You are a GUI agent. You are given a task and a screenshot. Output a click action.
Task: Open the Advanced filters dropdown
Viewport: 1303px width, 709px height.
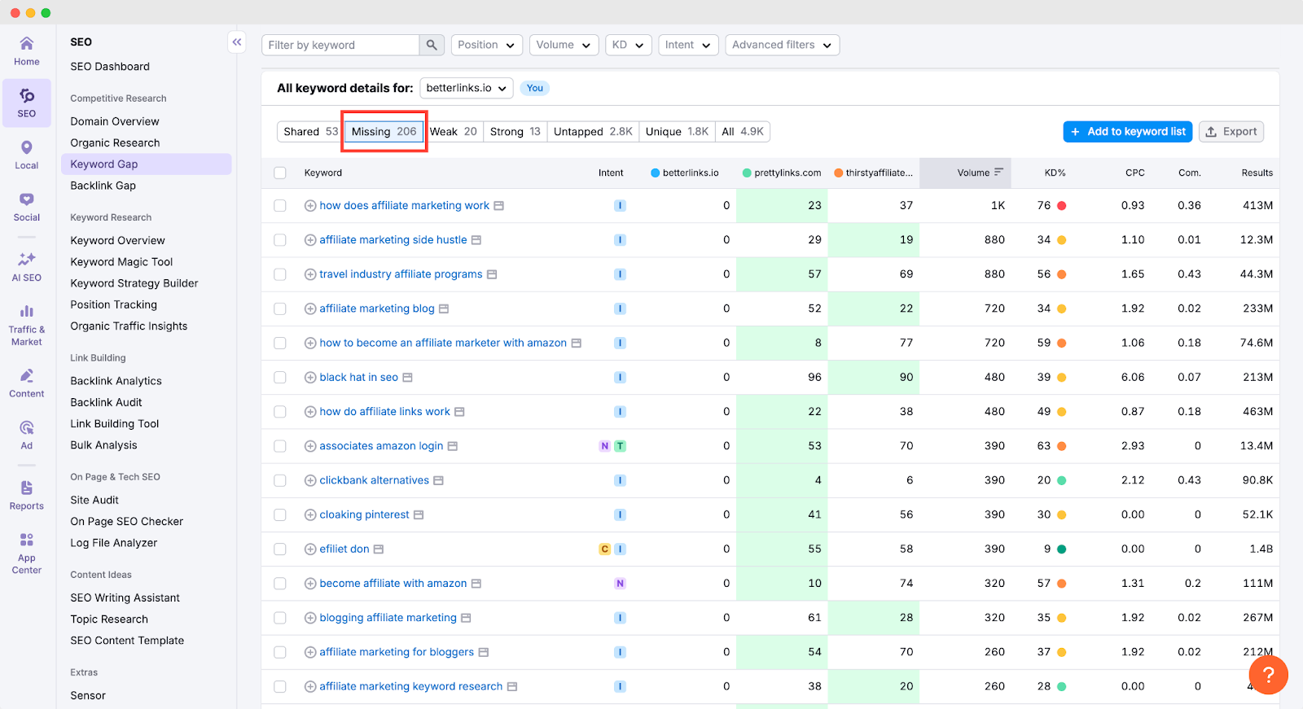pos(781,45)
